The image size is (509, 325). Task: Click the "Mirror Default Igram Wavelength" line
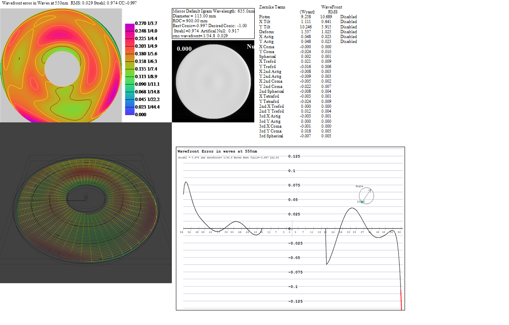tap(213, 11)
